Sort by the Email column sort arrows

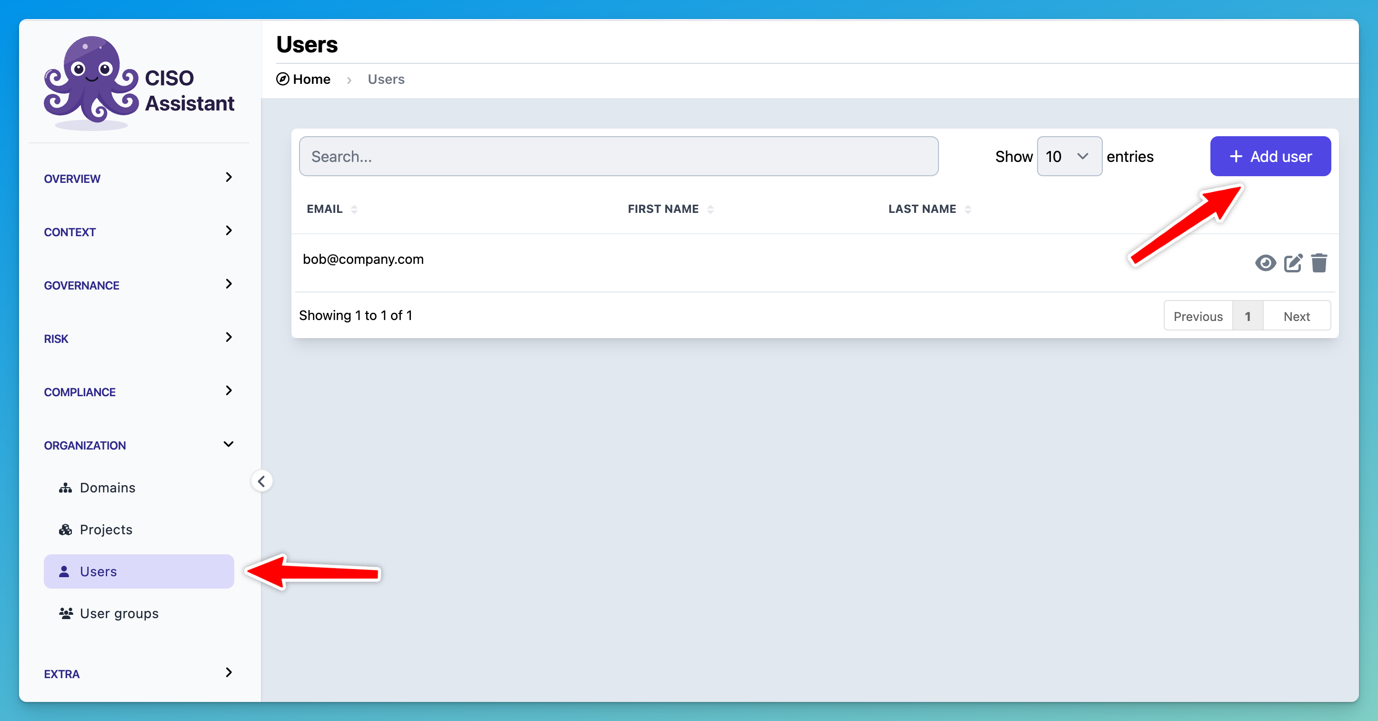click(x=354, y=209)
